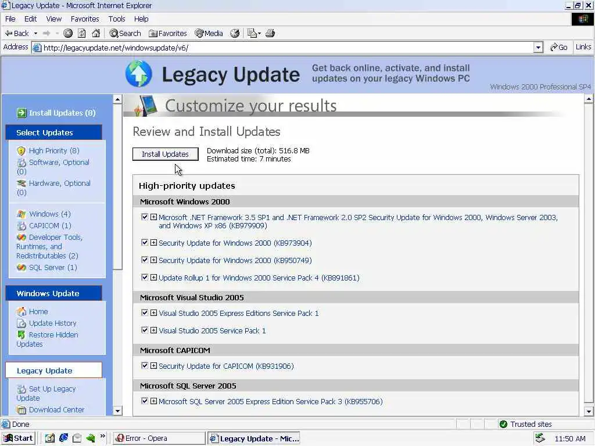Screen dimensions: 595x446
Task: Click the Print toolbar icon
Action: [270, 33]
